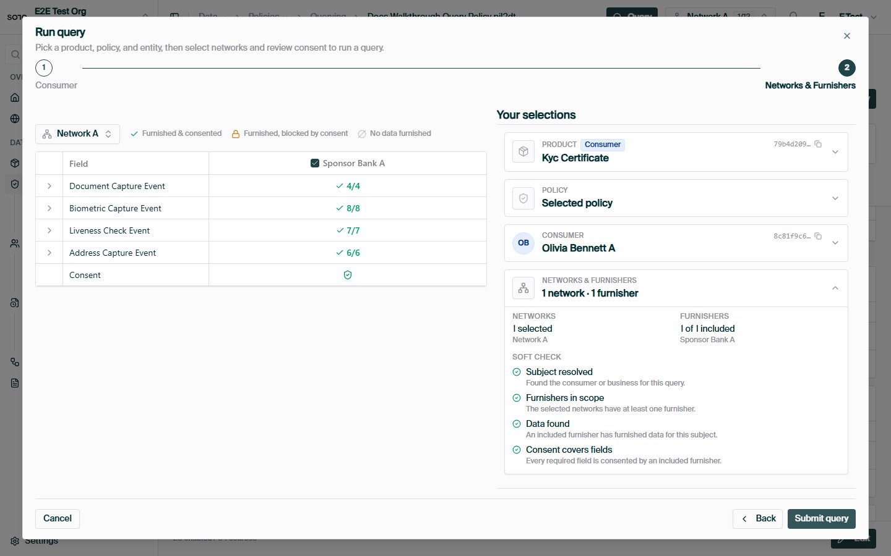Click the Consent field row label

(85, 275)
